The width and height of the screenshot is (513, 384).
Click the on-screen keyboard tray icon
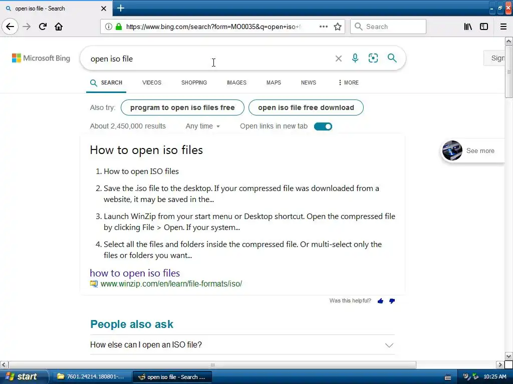pos(448,377)
